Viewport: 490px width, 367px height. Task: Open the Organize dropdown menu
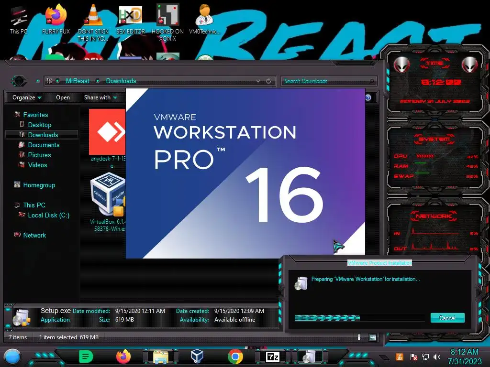pyautogui.click(x=27, y=97)
